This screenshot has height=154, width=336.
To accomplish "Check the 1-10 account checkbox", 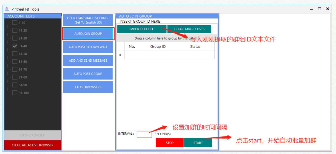I will tap(15, 23).
